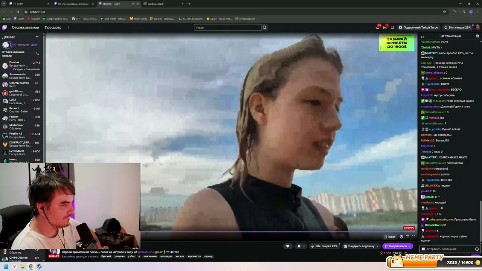Switch to the first Twitch tab
Viewport: 482px width, 271px height.
[29, 4]
